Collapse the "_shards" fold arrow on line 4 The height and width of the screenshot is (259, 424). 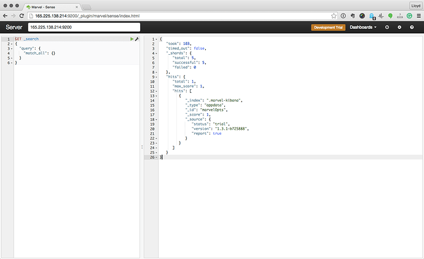pyautogui.click(x=156, y=54)
